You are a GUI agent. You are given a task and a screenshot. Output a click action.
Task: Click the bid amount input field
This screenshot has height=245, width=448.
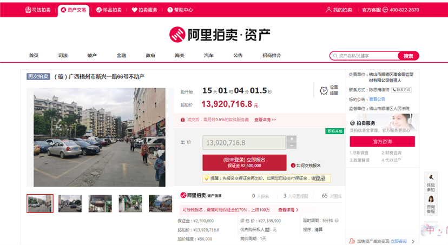pos(244,142)
